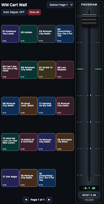Click the -0.7 dB level readout
The height and width of the screenshot is (204, 104).
(x=89, y=188)
